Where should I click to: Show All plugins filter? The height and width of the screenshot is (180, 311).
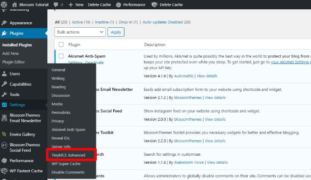(x=57, y=22)
